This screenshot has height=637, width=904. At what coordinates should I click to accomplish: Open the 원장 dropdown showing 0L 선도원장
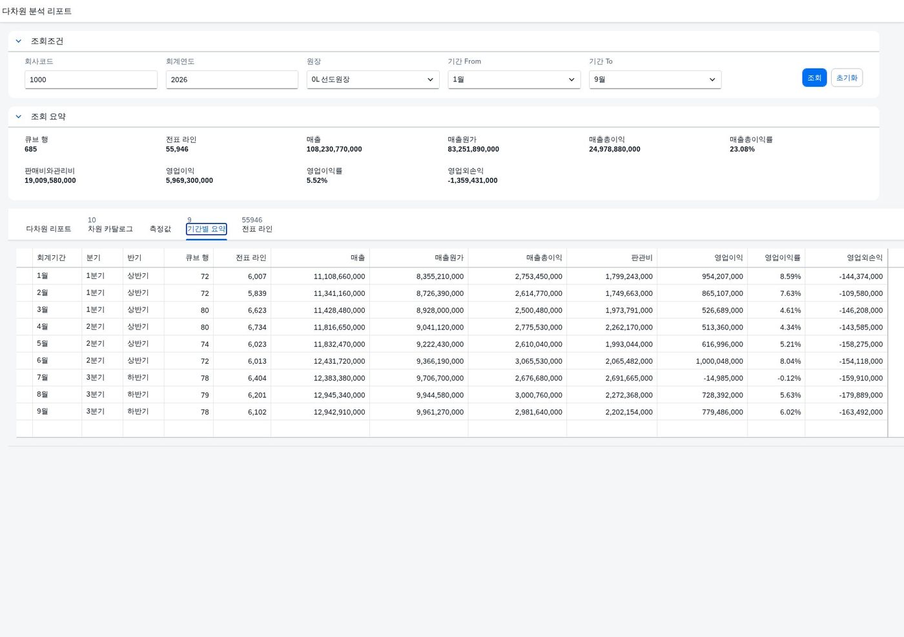point(373,79)
